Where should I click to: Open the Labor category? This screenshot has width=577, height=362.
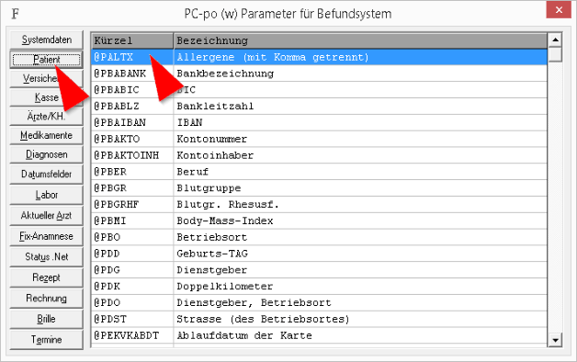point(46,195)
